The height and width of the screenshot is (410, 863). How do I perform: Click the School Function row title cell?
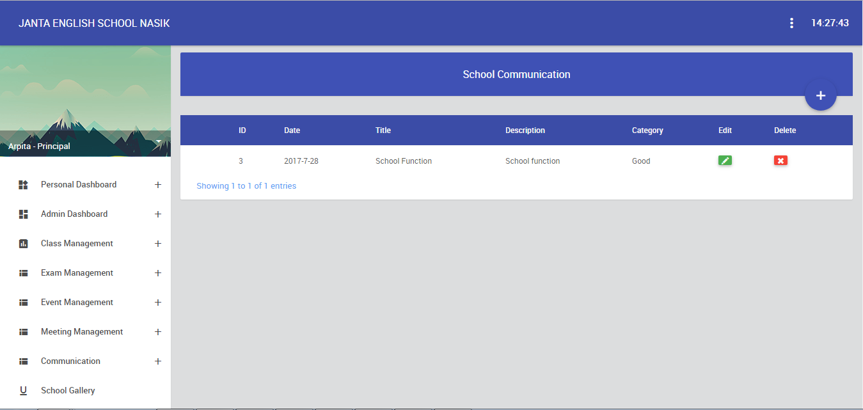[x=403, y=161]
